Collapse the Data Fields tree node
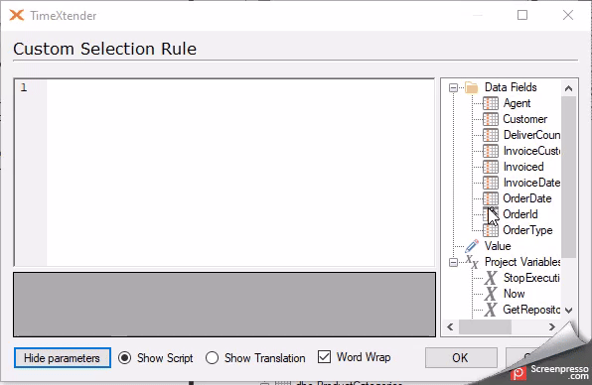592x385 pixels. click(453, 88)
